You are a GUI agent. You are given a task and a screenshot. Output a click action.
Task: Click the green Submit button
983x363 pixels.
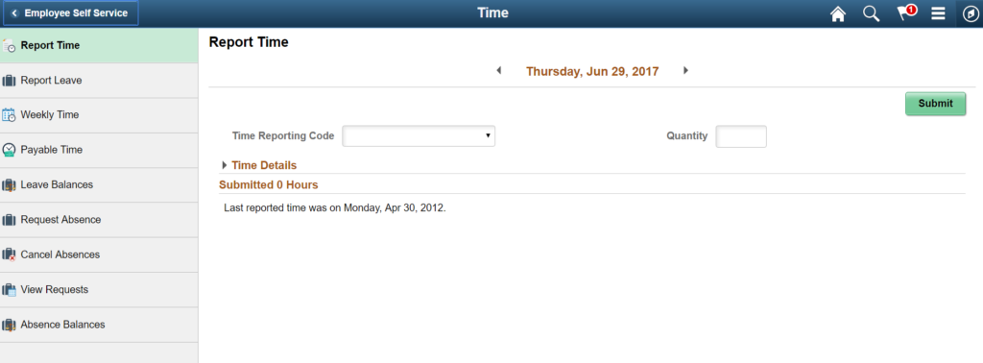pyautogui.click(x=935, y=104)
